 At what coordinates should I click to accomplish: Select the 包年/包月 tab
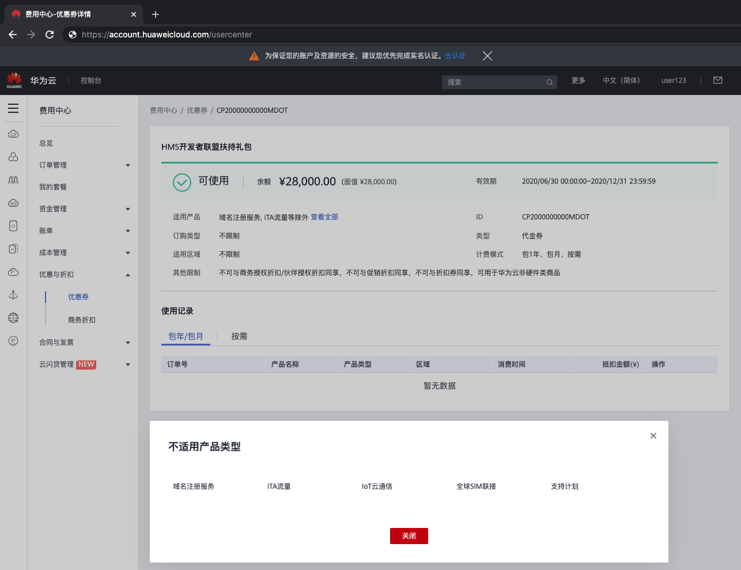186,336
